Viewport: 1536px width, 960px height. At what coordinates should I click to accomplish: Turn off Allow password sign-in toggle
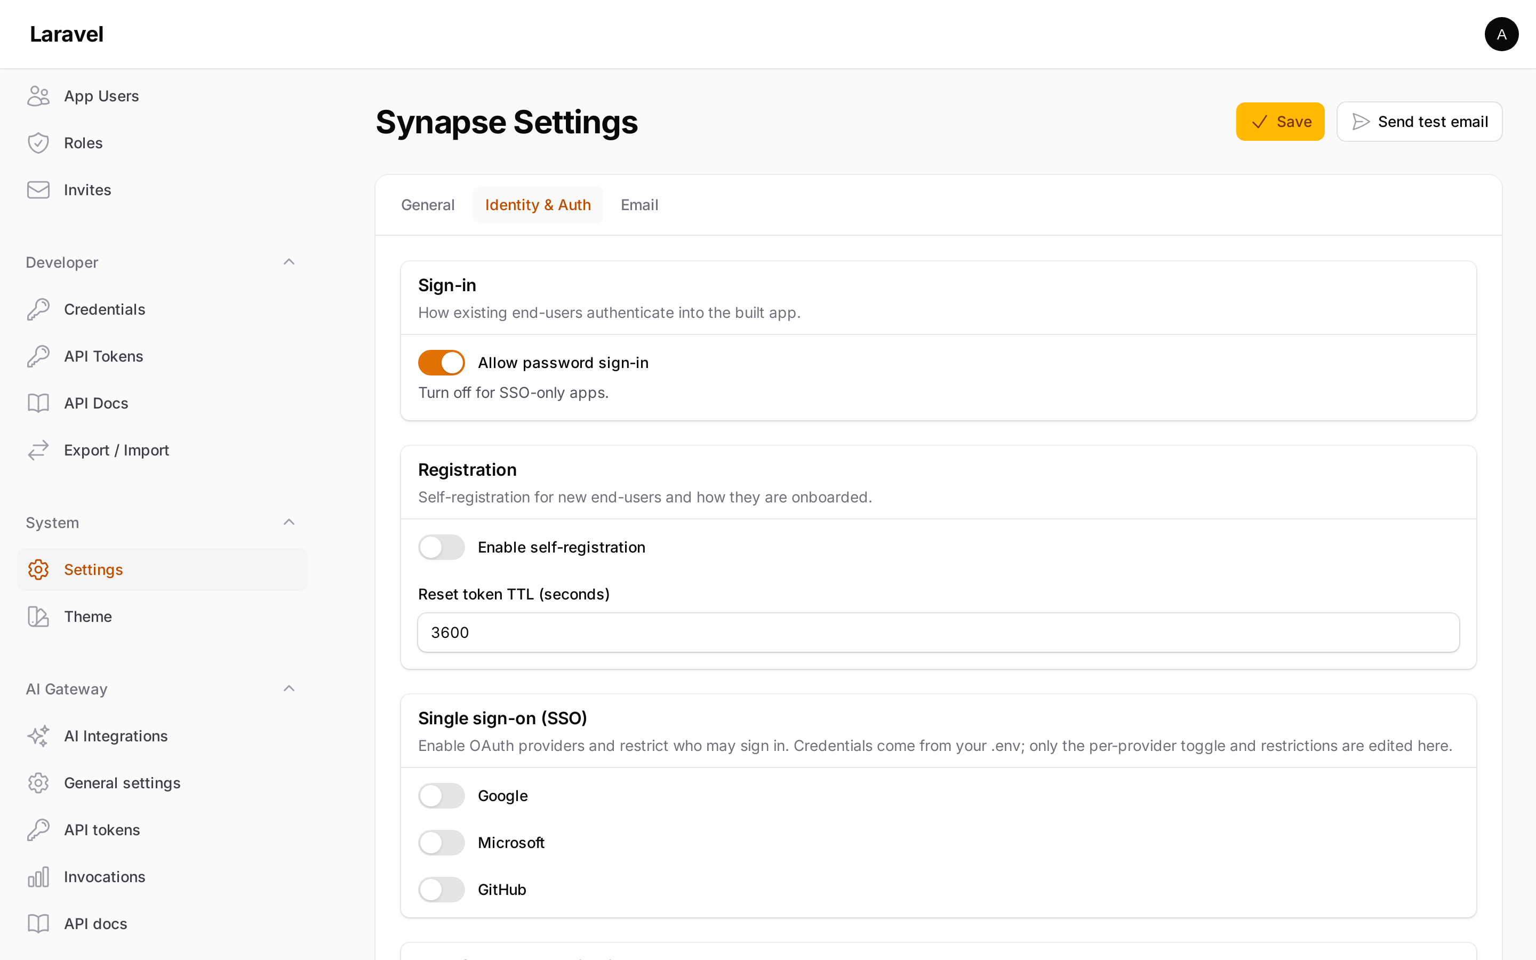point(441,363)
